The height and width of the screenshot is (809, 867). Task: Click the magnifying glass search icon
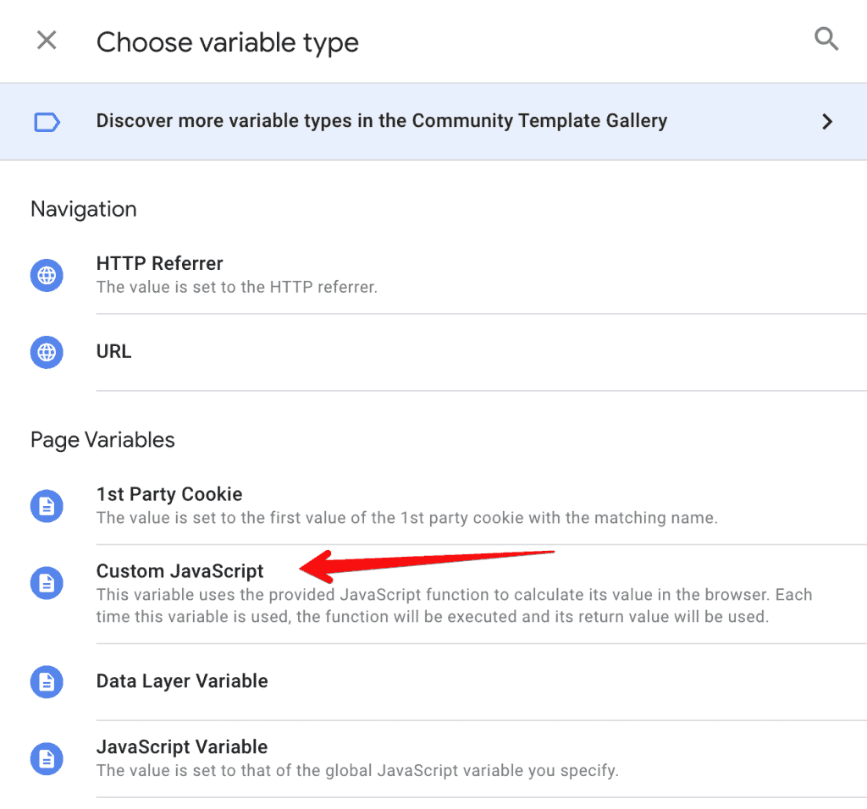(x=826, y=38)
